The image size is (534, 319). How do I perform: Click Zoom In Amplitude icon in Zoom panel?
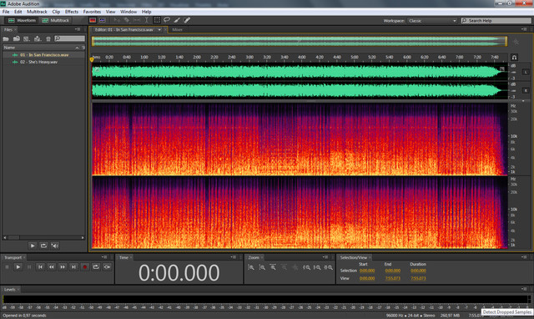pos(251,267)
